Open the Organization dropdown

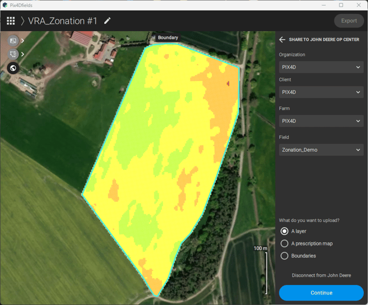click(x=321, y=67)
